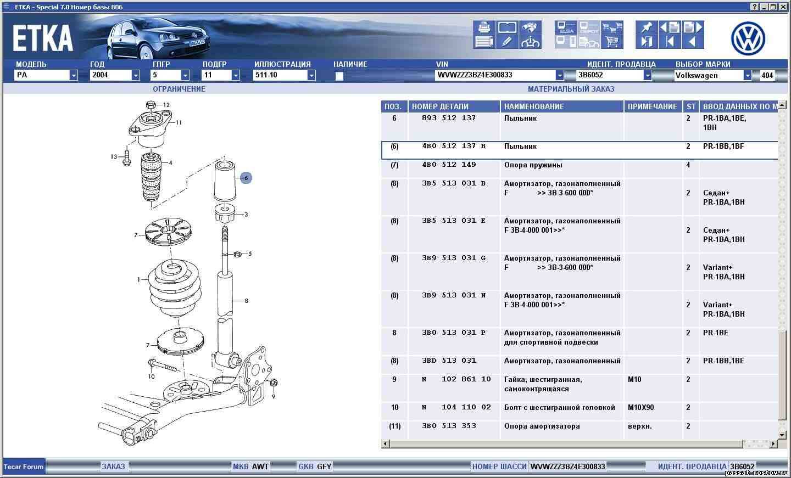Click the ПОЗ. column header
Viewport: 791px width, 478px height.
394,106
